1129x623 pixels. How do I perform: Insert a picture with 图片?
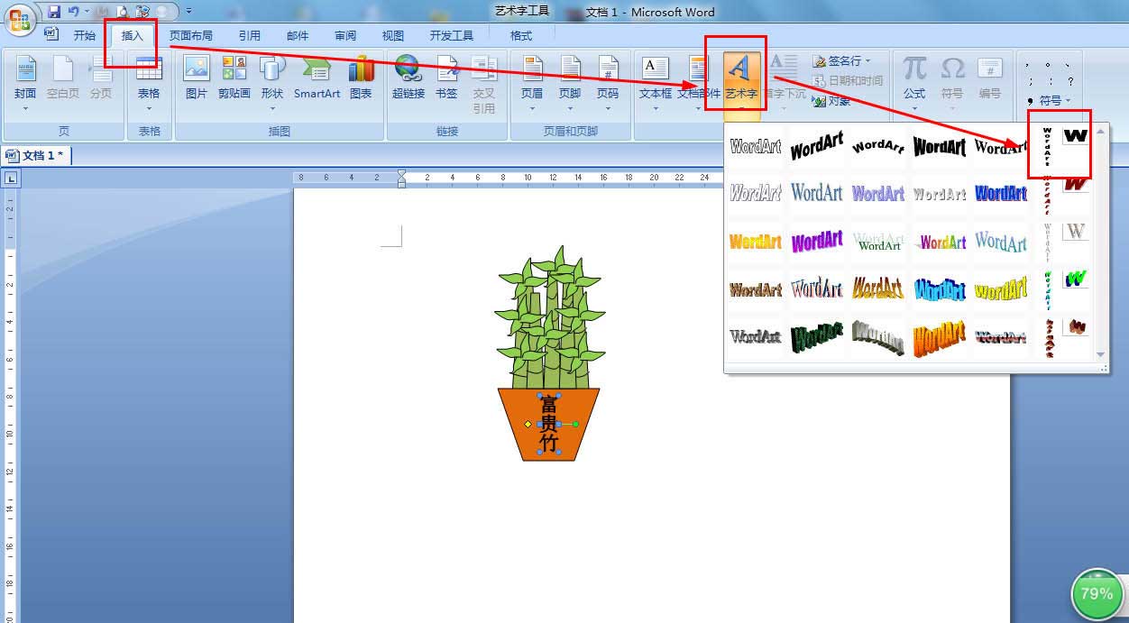(197, 79)
